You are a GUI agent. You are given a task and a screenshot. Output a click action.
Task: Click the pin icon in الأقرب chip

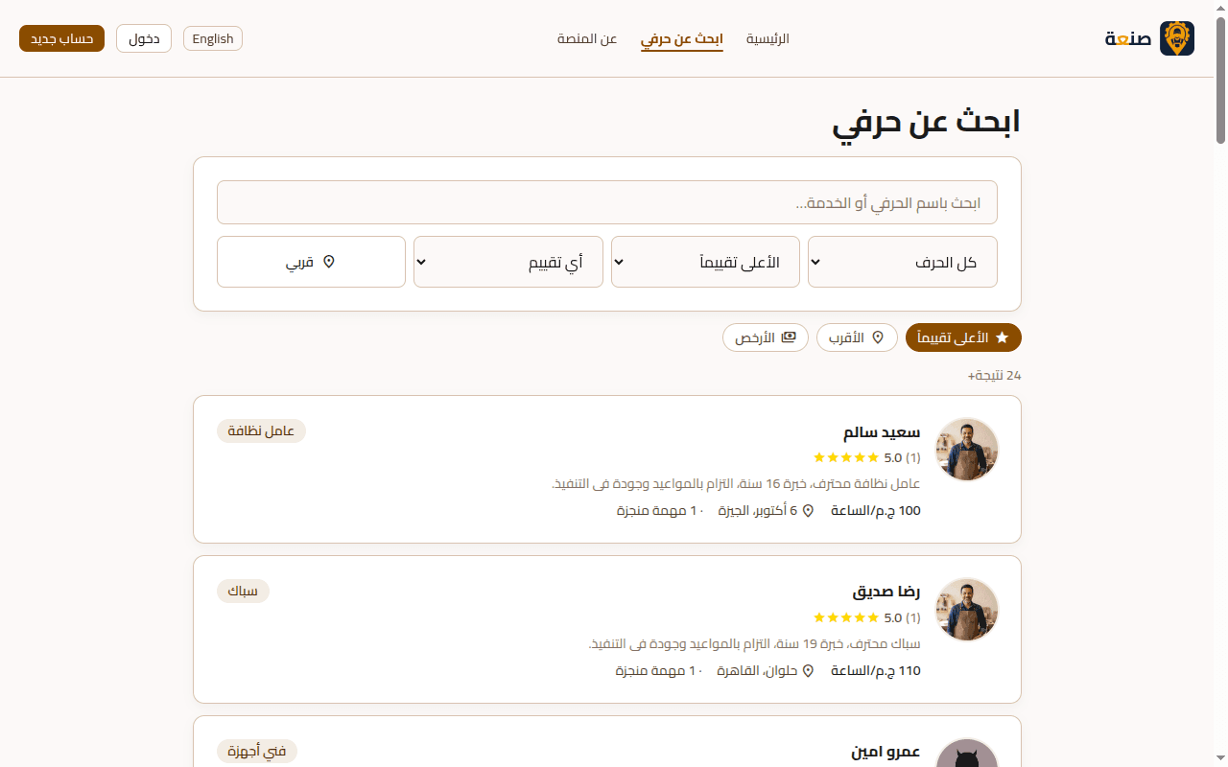click(x=877, y=337)
